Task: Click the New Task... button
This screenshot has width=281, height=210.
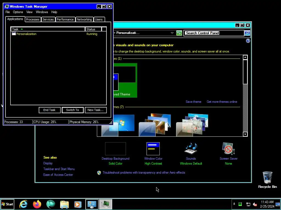Action: click(x=95, y=110)
